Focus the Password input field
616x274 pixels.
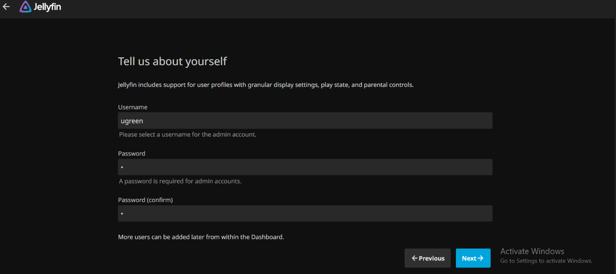tap(305, 167)
